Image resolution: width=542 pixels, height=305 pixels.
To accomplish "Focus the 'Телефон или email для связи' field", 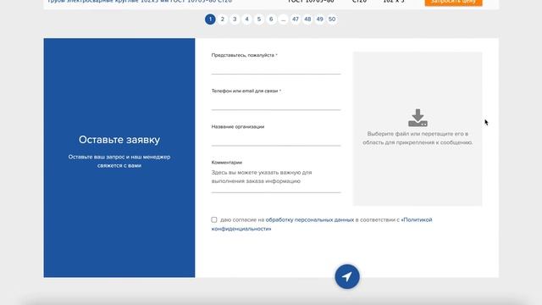I will (276, 103).
